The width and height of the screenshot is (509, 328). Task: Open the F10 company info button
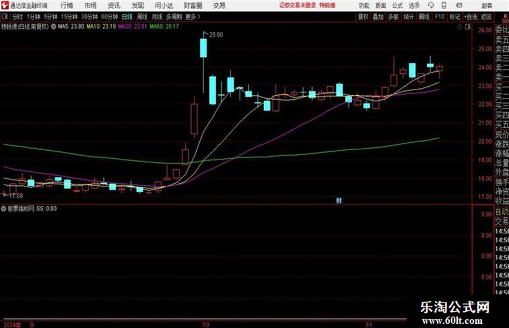tap(440, 17)
